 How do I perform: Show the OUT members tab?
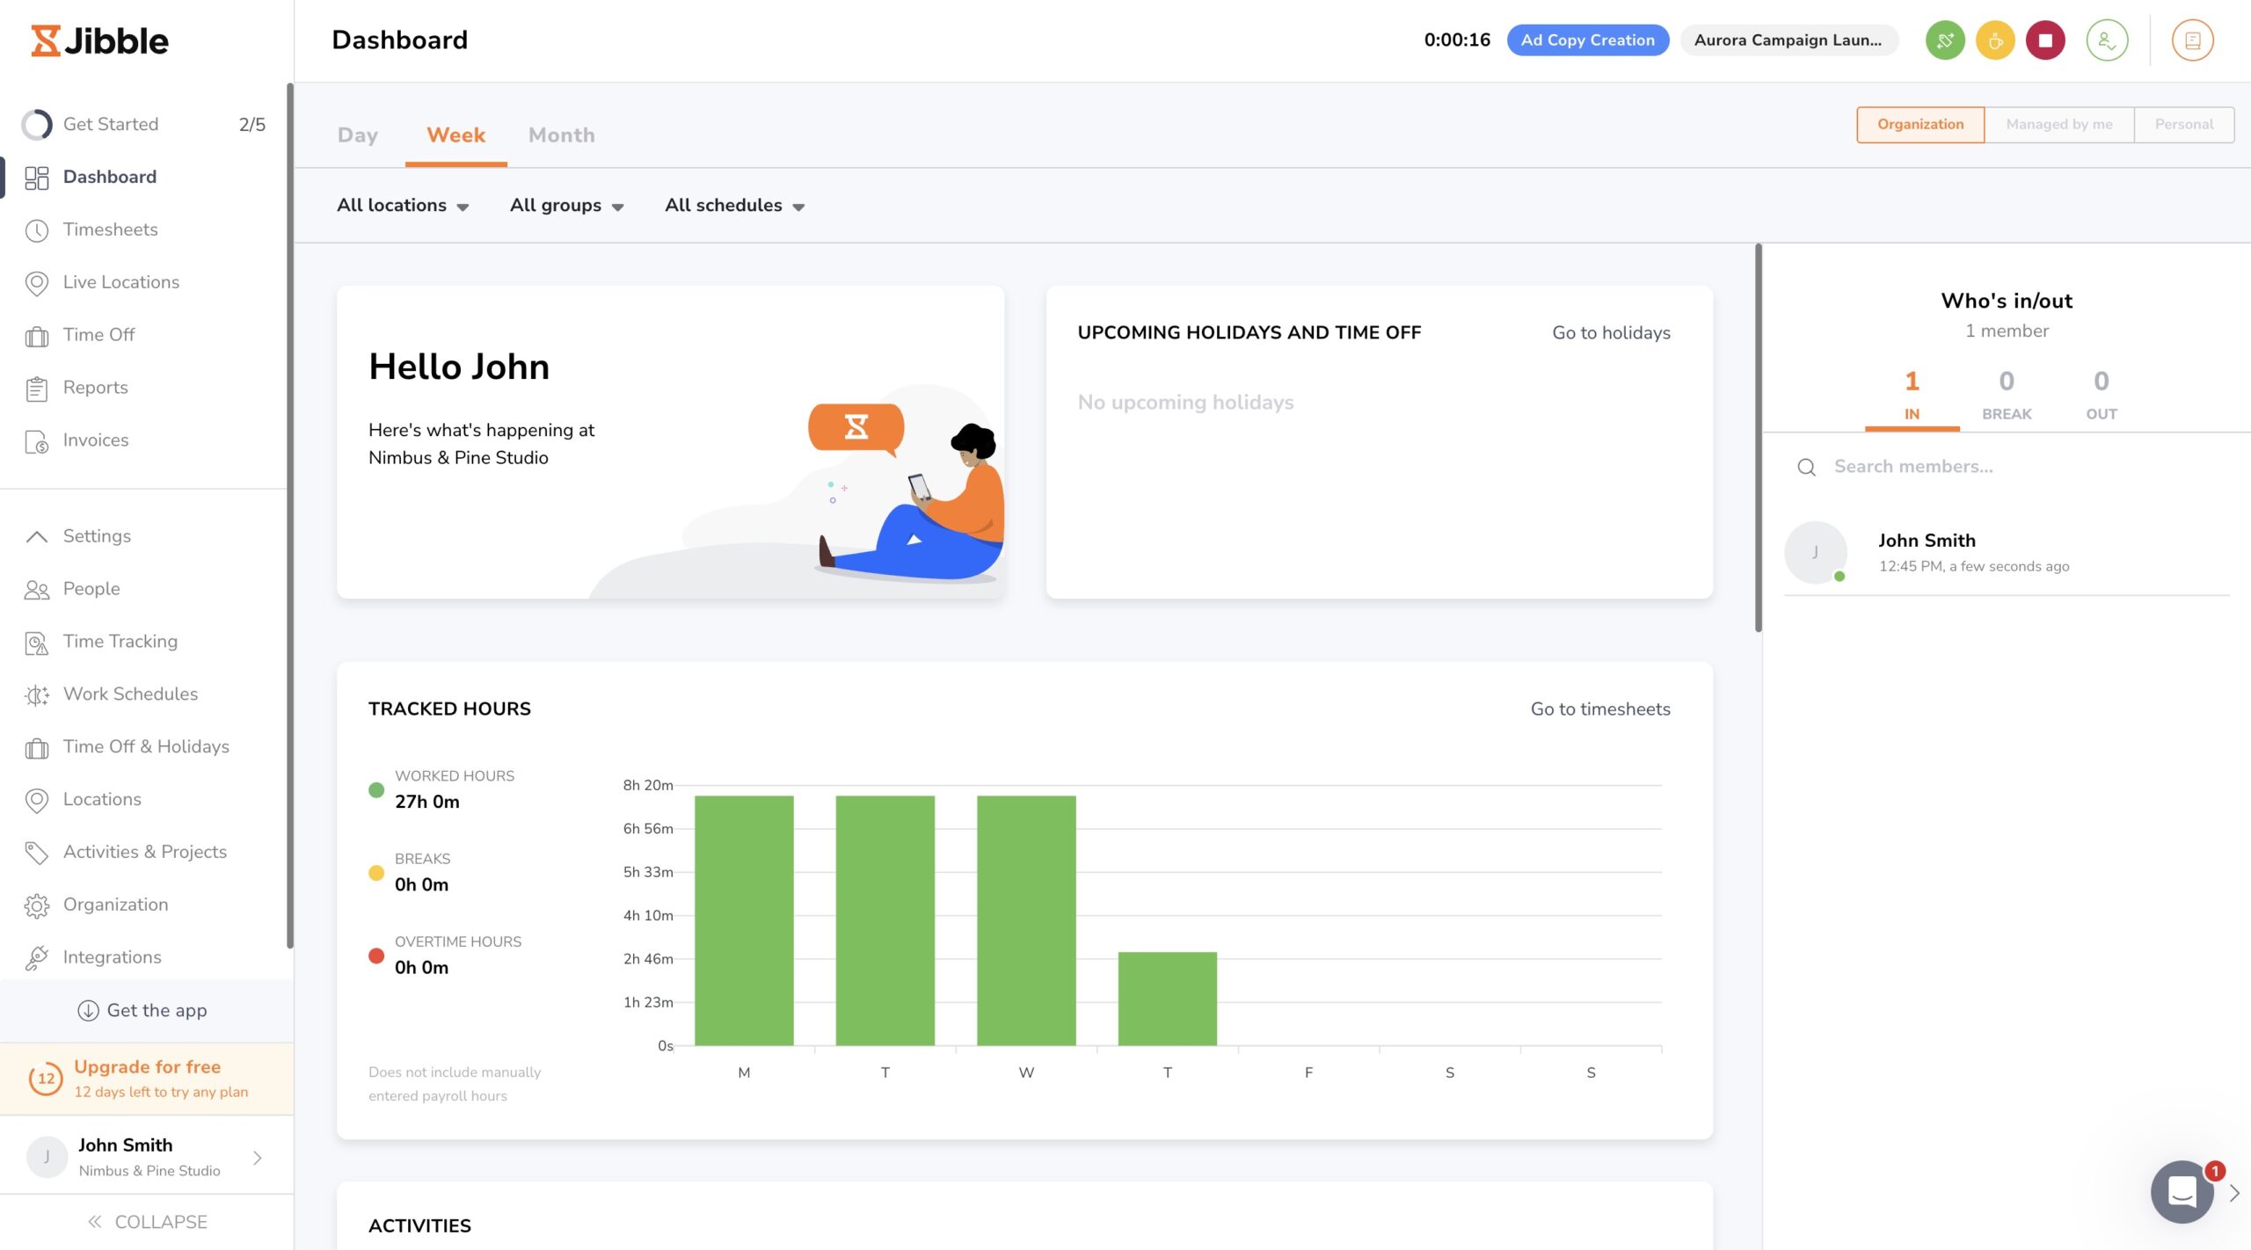coord(2102,396)
